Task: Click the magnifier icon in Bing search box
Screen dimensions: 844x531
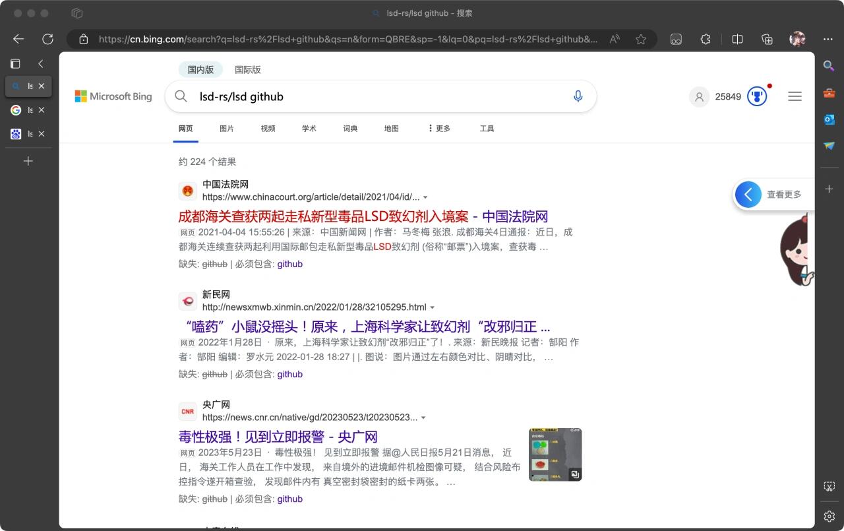Action: (181, 96)
